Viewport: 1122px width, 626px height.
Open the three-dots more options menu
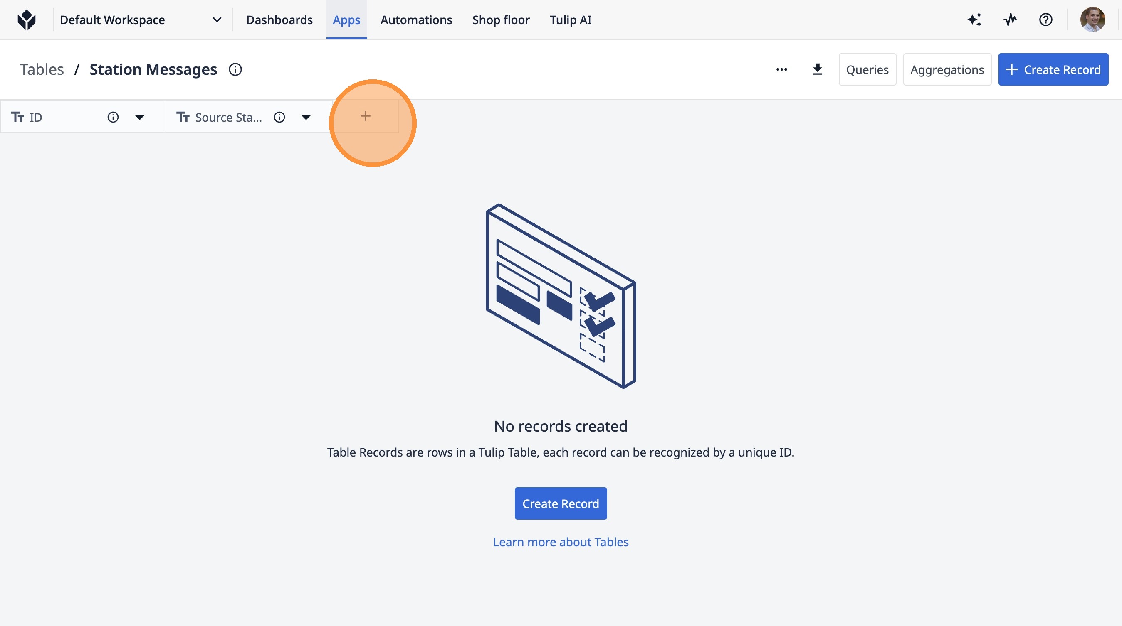(x=781, y=70)
